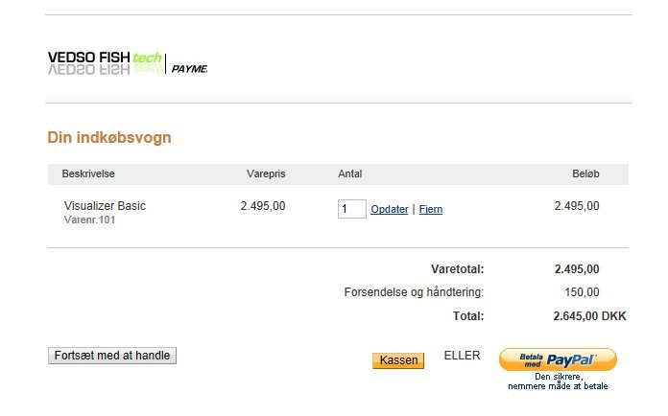The height and width of the screenshot is (416, 668).
Task: Click the Visualizer Basic product name
Action: [x=105, y=206]
